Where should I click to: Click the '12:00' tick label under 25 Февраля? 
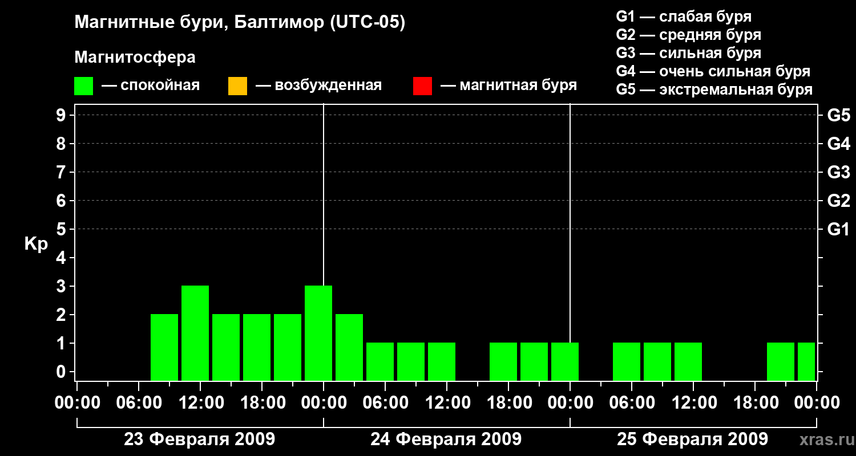click(693, 403)
